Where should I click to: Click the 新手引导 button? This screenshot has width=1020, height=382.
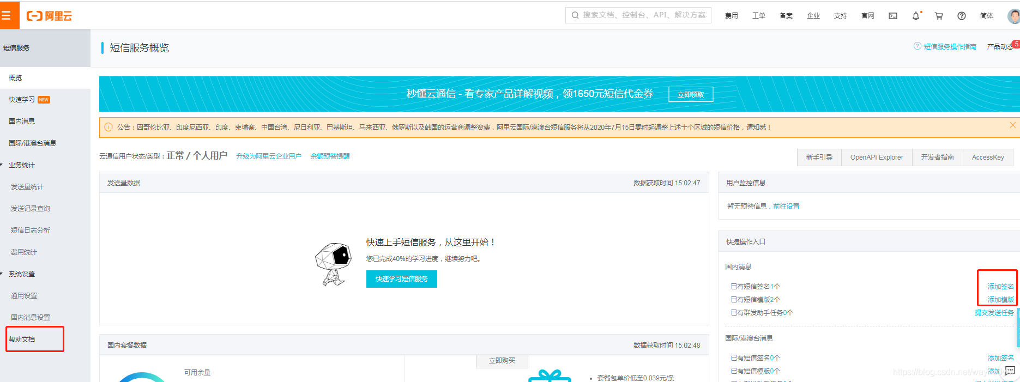(x=819, y=157)
